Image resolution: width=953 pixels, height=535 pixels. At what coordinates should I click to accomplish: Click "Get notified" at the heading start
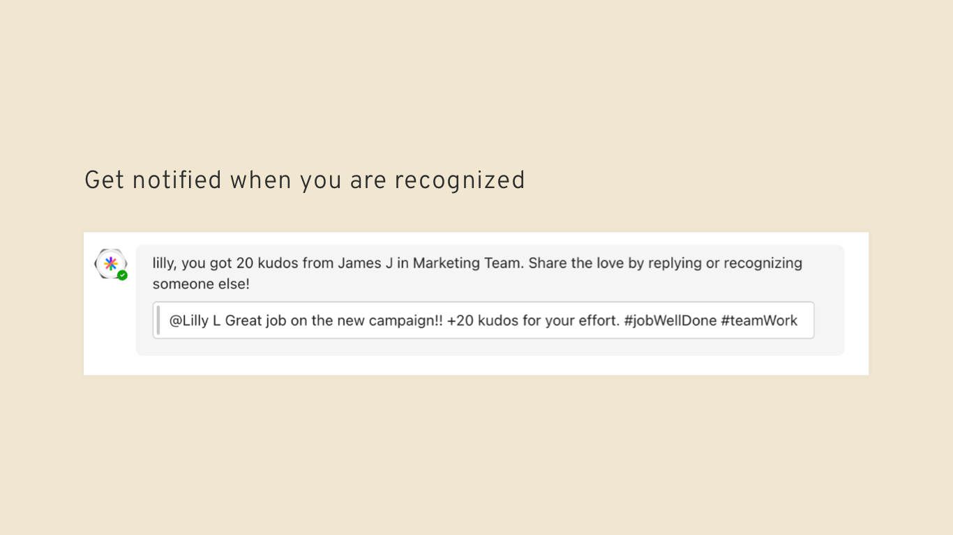pos(153,180)
